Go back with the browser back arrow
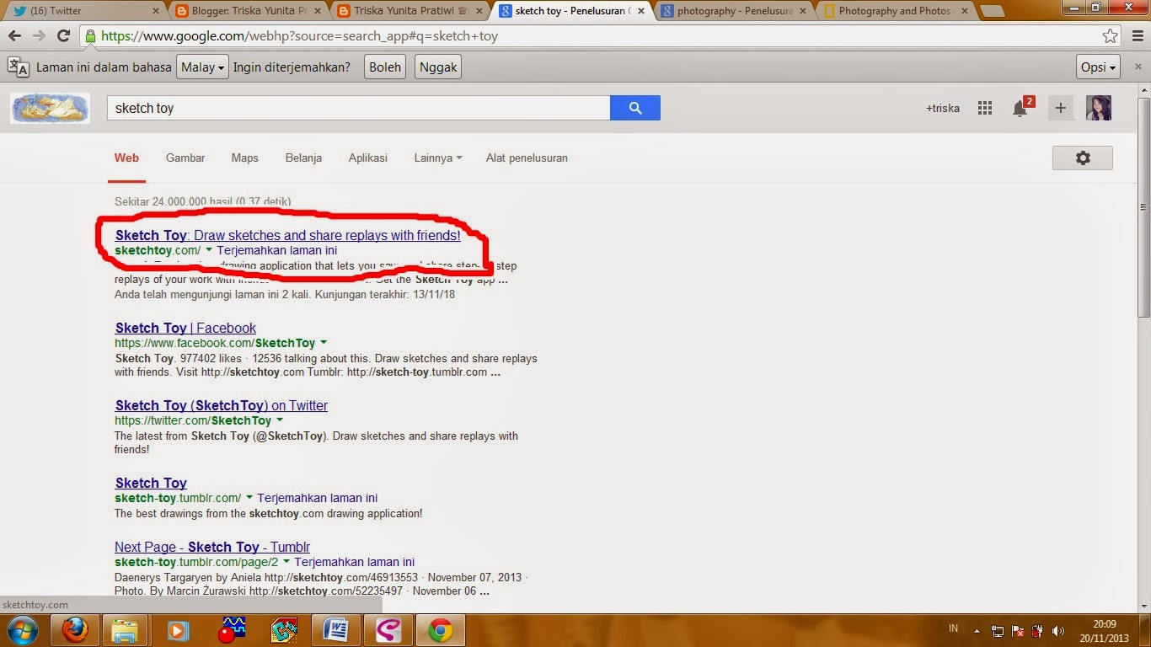 point(14,36)
